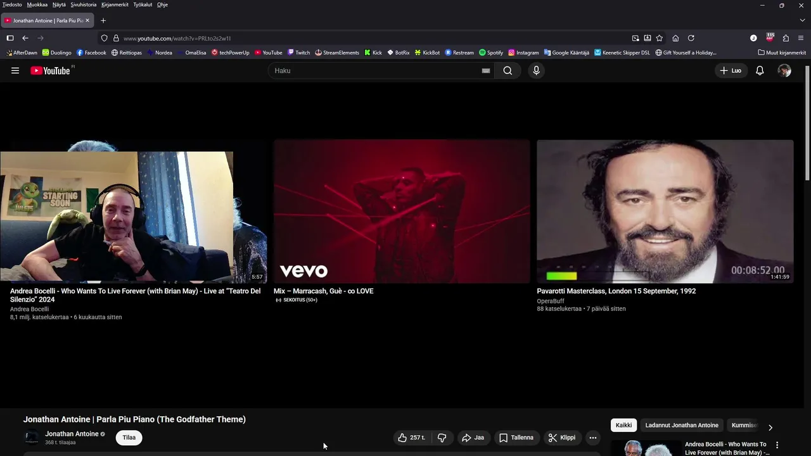
Task: Like the video with thumbs up
Action: coord(411,438)
